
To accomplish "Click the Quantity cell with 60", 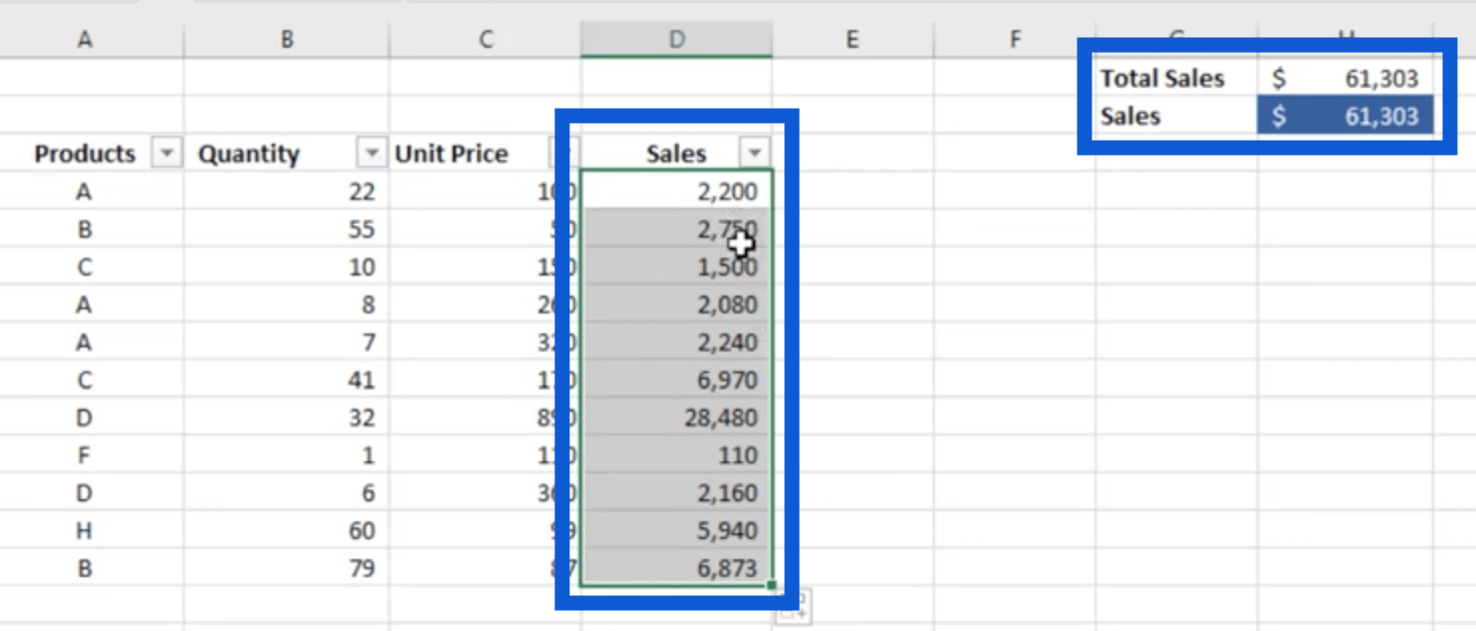I will tap(287, 531).
